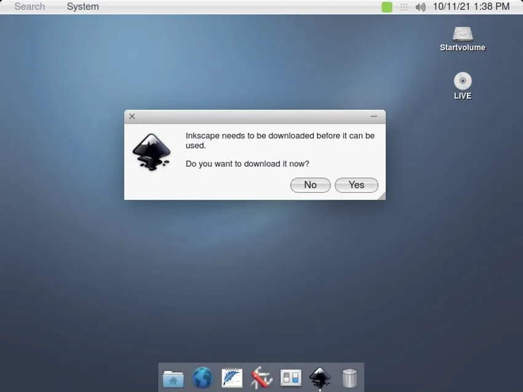Viewport: 523px width, 392px height.
Task: Click the Search field in menu bar
Action: [30, 7]
